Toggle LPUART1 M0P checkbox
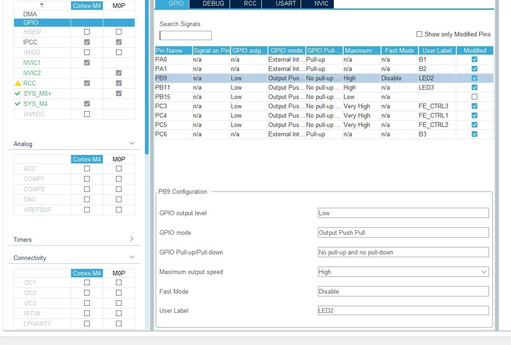511x345 pixels. coord(119,324)
